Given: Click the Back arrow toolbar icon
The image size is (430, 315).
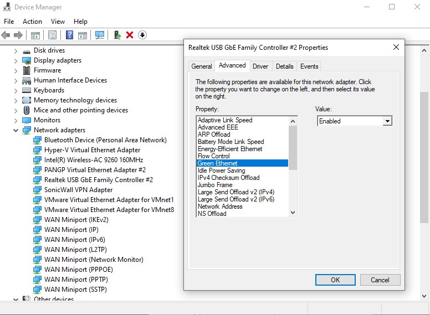Looking at the screenshot, I should (6, 35).
